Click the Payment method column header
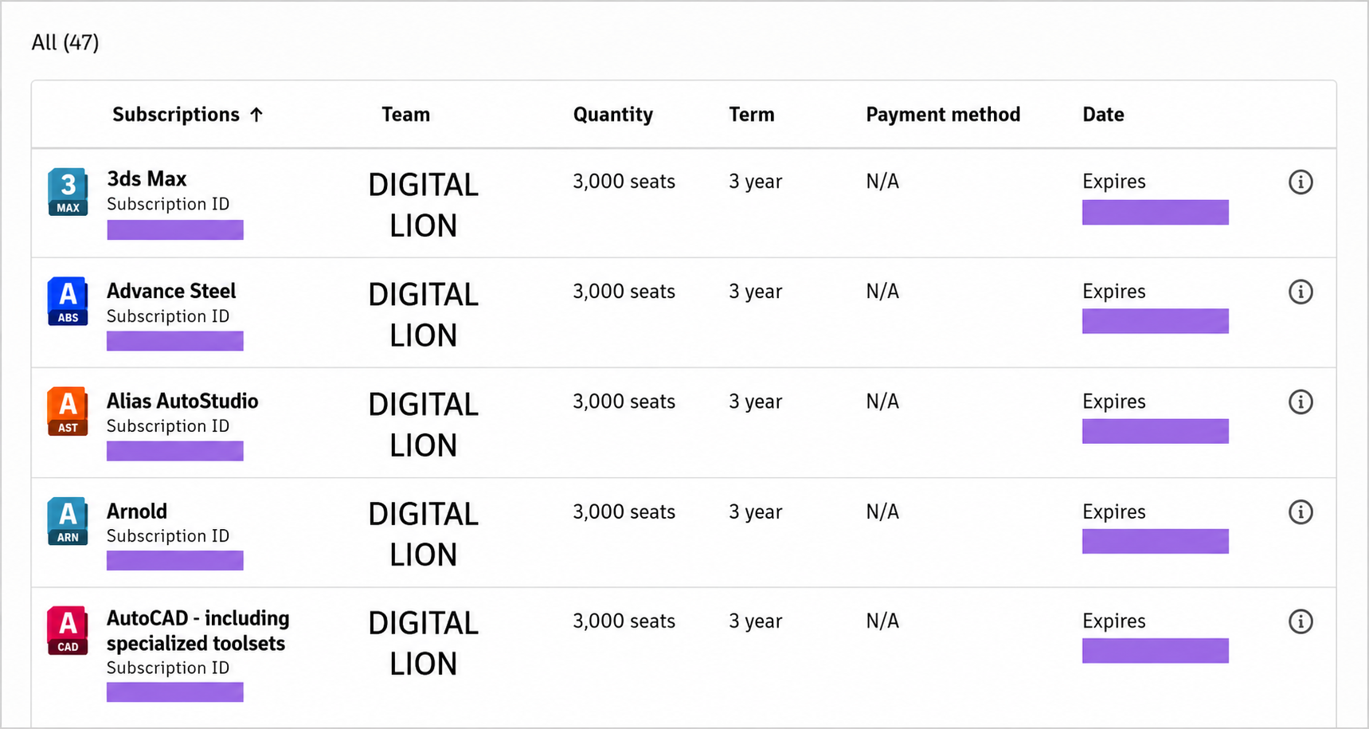Viewport: 1369px width, 729px height. [x=943, y=115]
